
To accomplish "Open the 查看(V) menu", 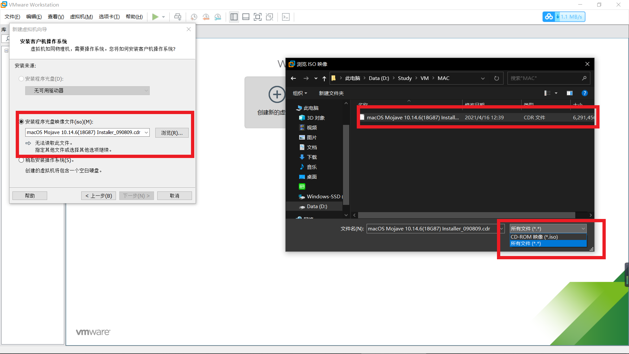I will 56,17.
